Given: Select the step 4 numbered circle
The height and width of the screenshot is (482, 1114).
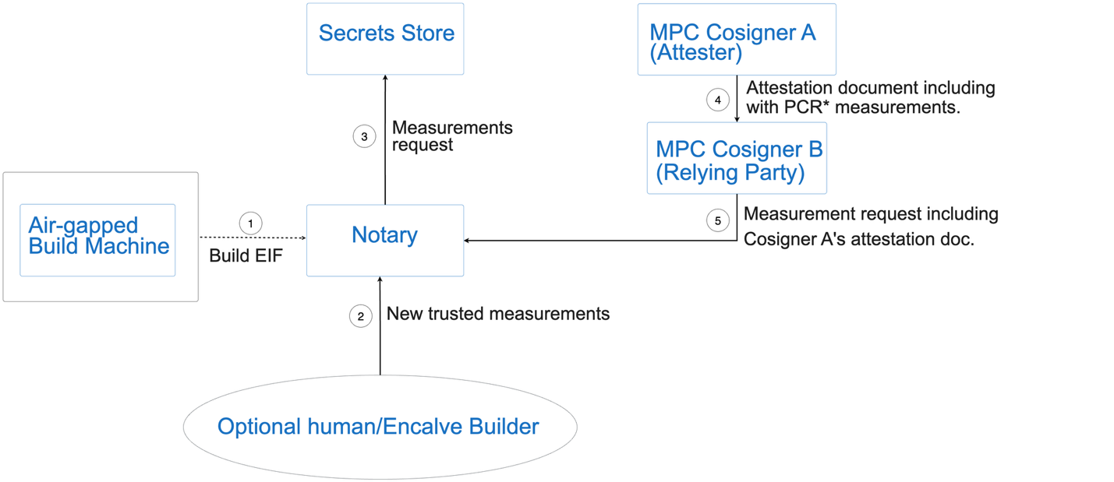Looking at the screenshot, I should pos(717,100).
